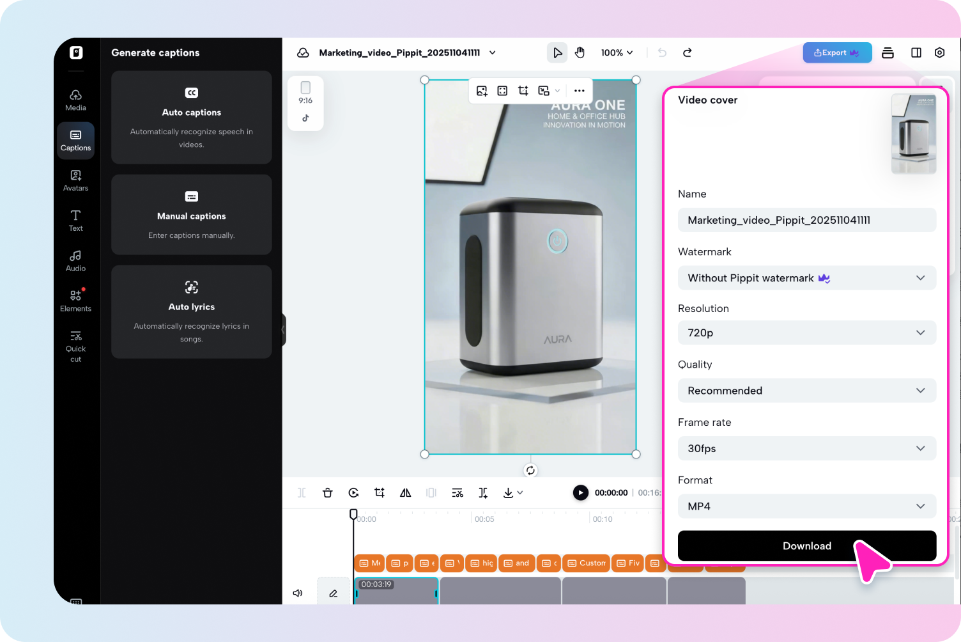Delete the clip using the trash icon
961x642 pixels.
(x=328, y=492)
